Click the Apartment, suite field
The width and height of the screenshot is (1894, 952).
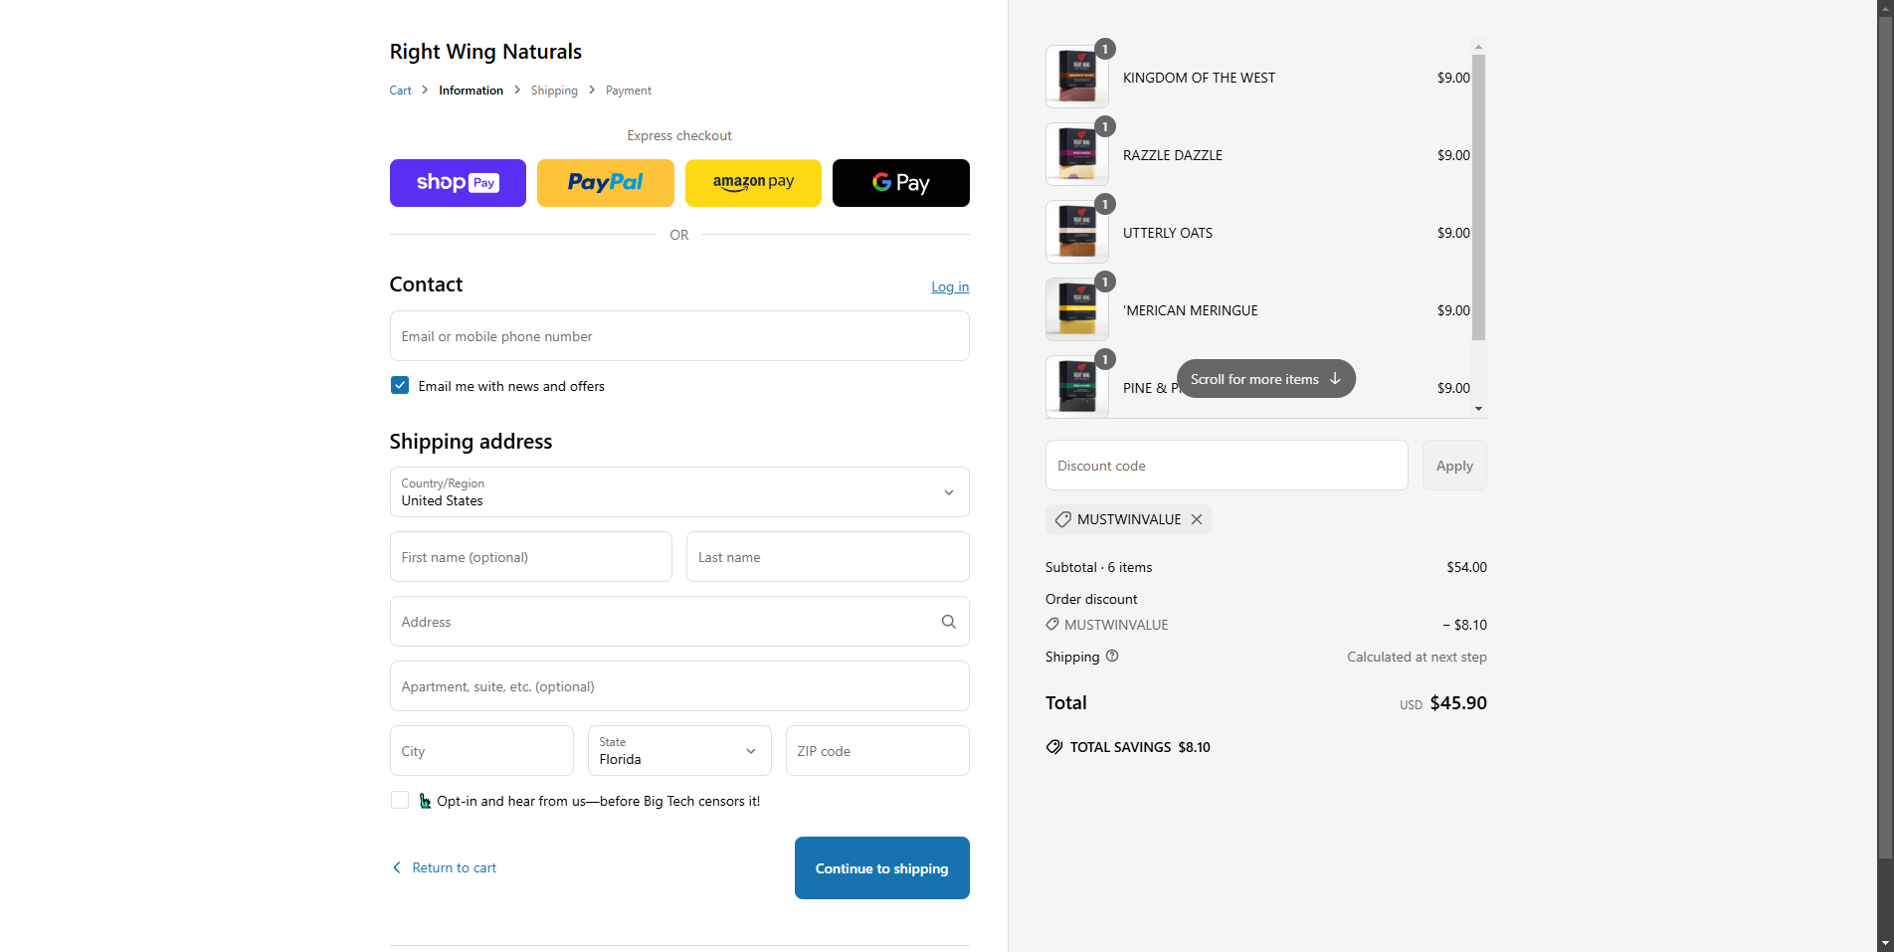point(679,686)
